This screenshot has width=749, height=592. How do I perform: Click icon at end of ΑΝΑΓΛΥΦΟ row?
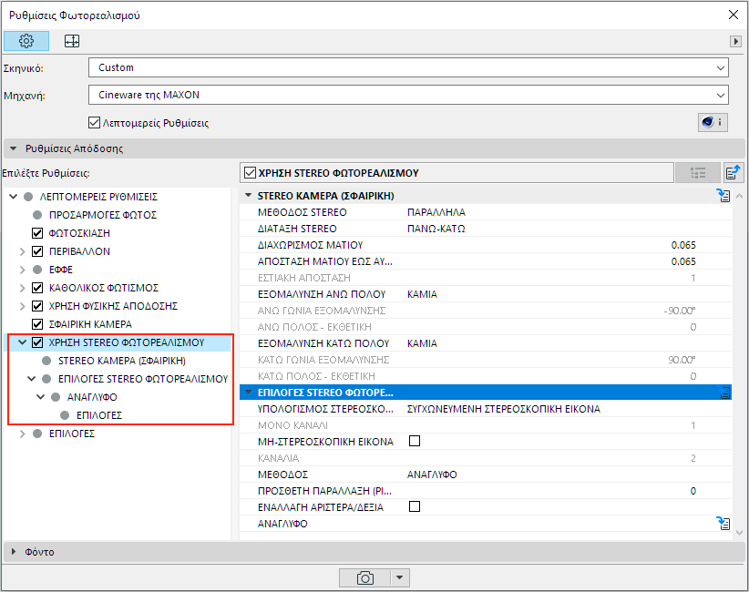coord(723,524)
